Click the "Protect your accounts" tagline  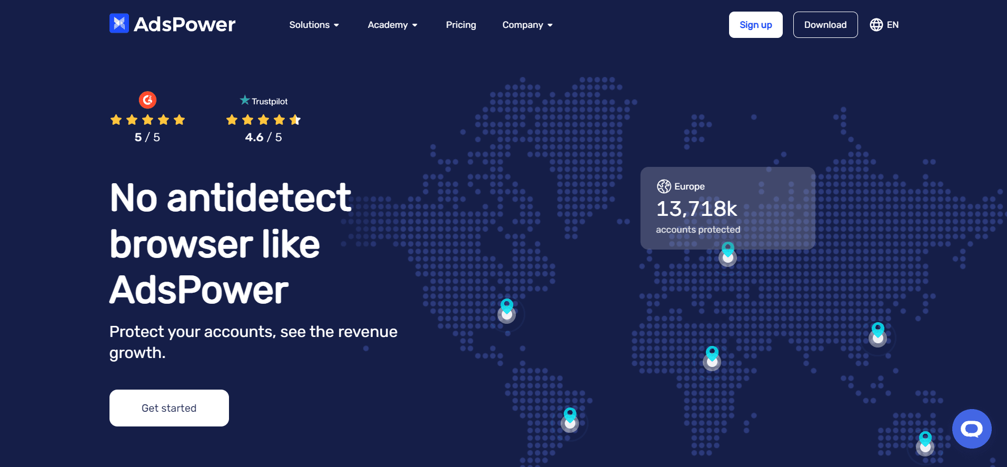[253, 342]
